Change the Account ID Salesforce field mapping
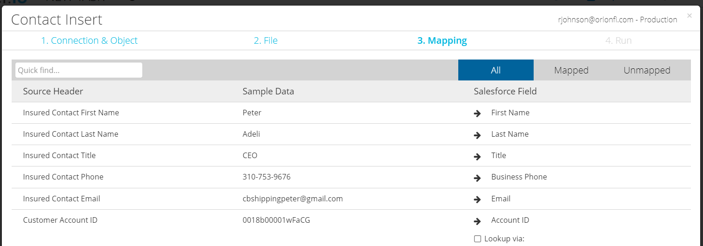703x246 pixels. (x=510, y=220)
